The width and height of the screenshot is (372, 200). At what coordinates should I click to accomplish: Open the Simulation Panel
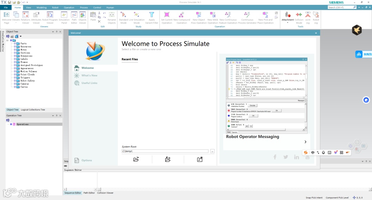tap(64, 18)
